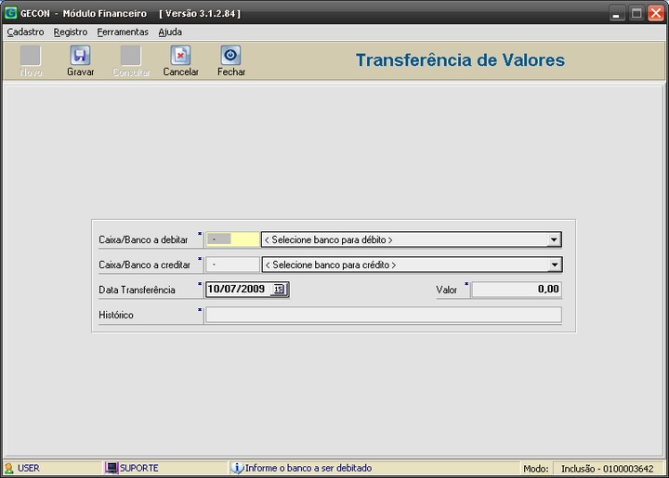Viewport: 669px width, 478px height.
Task: Open the Cadastro menu
Action: click(25, 32)
